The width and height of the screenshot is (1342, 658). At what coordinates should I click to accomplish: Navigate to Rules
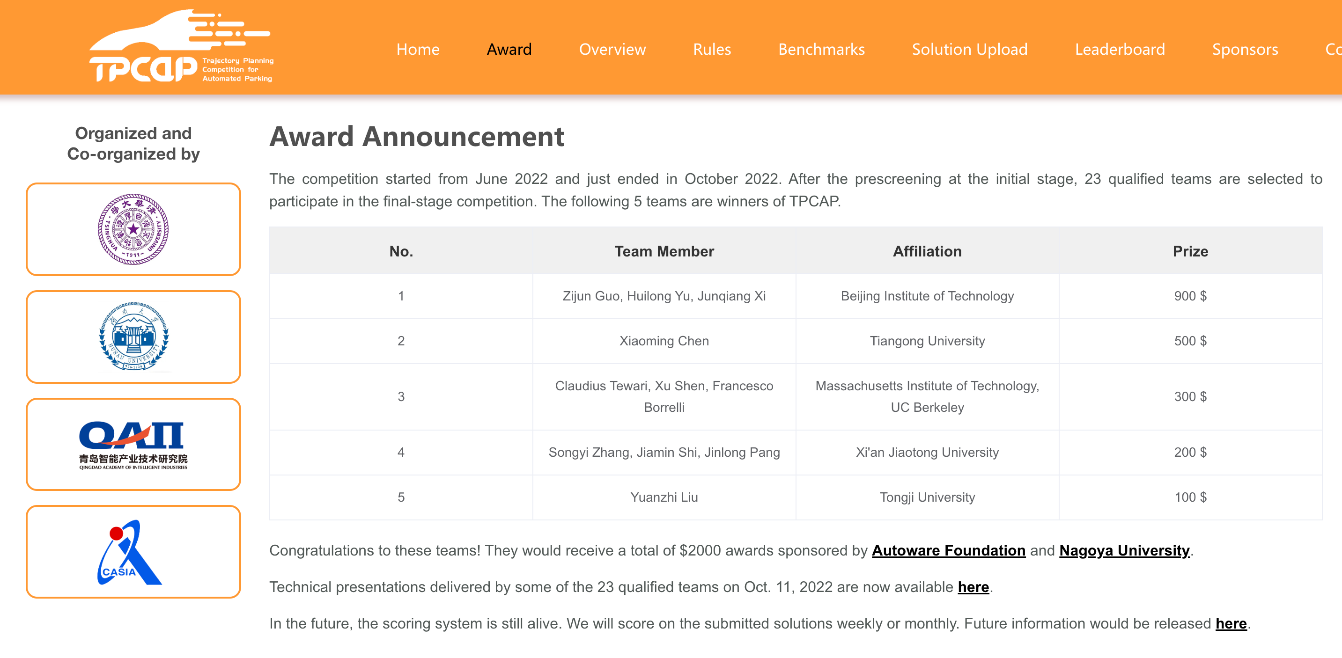coord(712,50)
